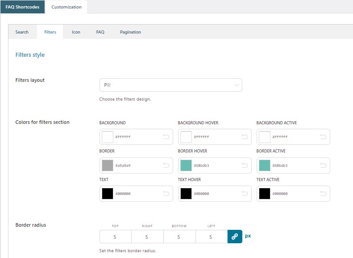Open the FAQ Shortcodes tab
Viewport: 353px width, 258px height.
click(22, 7)
